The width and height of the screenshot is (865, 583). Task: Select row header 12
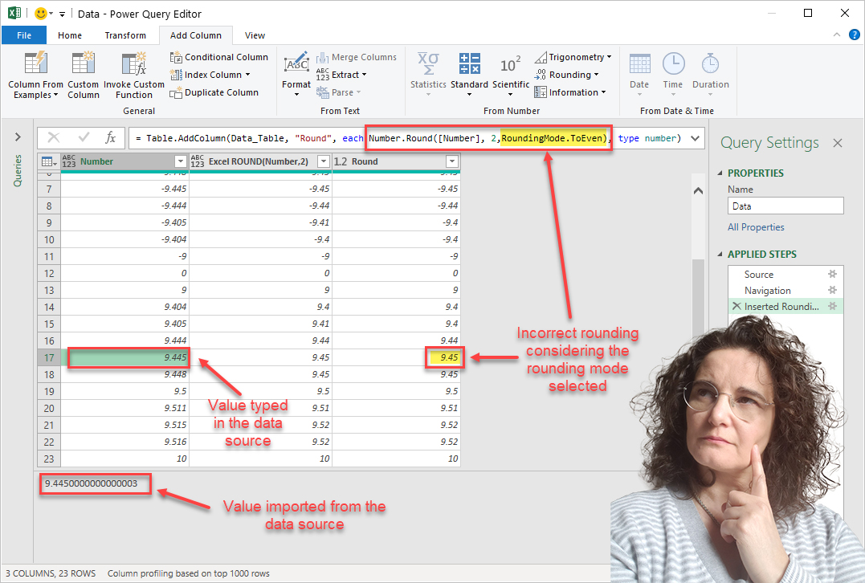[x=49, y=273]
